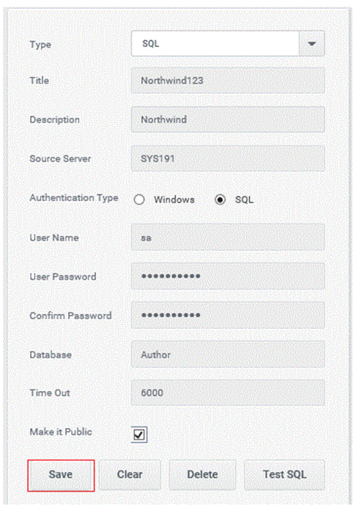The width and height of the screenshot is (363, 506).
Task: Focus the User Password field
Action: [x=228, y=276]
